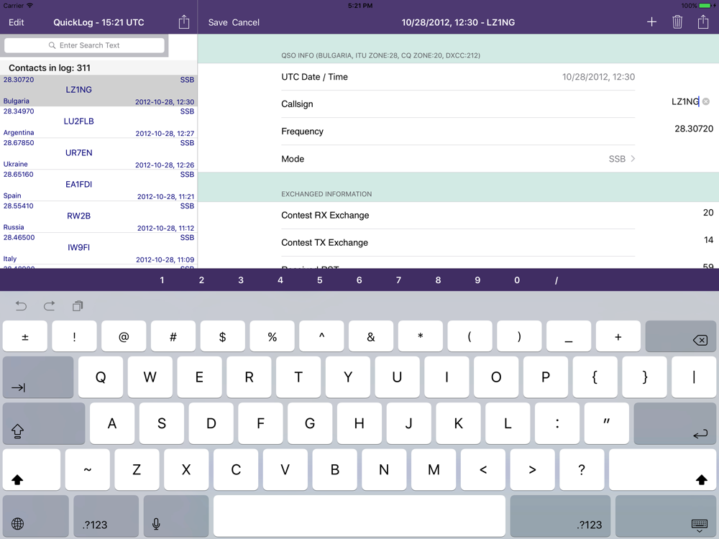Tap the plus icon to add contact
The image size is (719, 539).
(x=651, y=22)
